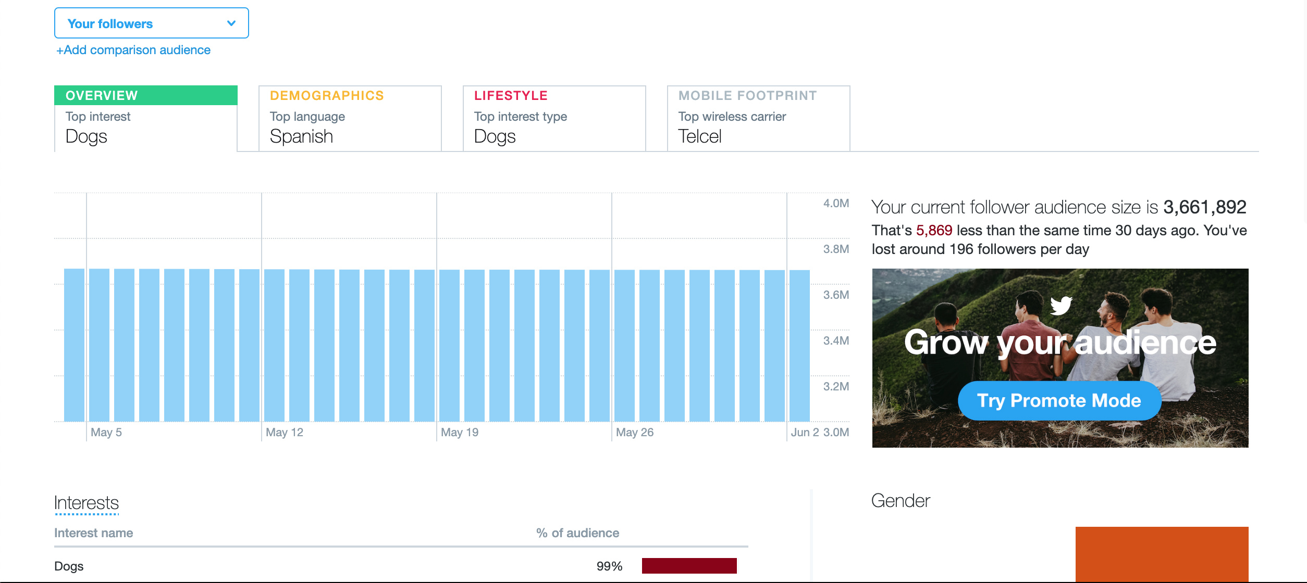The width and height of the screenshot is (1307, 583).
Task: Open the Lifestyle tab
Action: tap(554, 118)
